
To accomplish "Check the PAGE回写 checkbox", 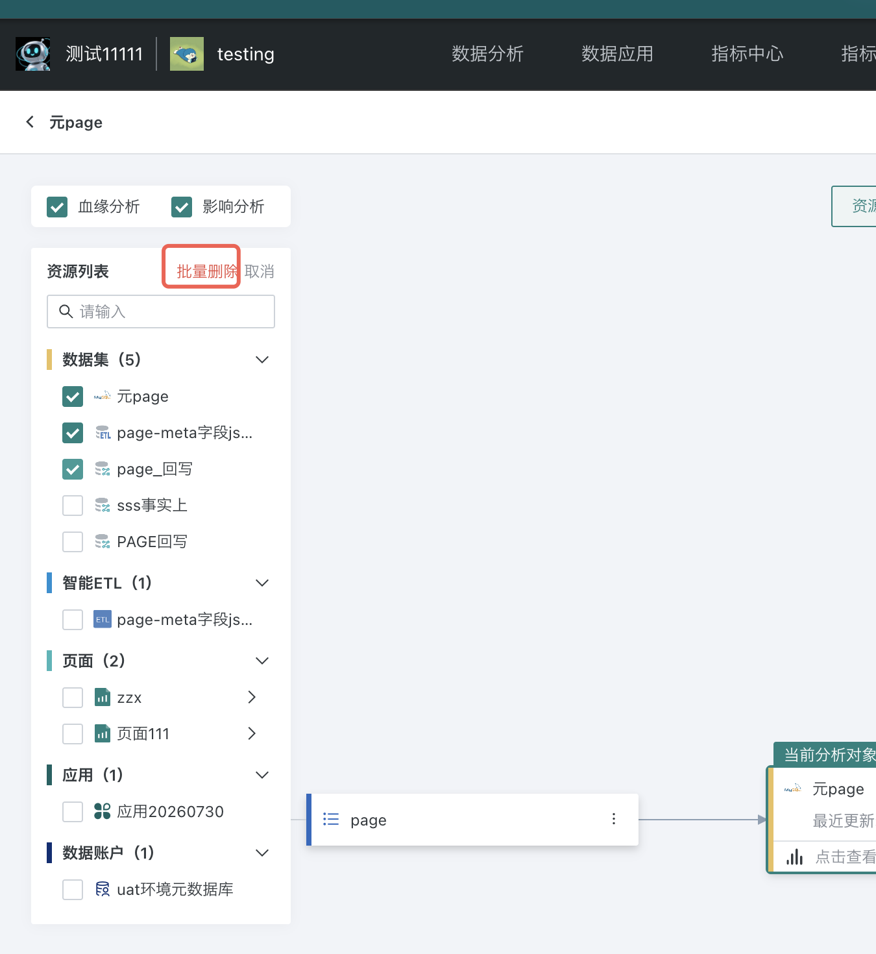I will coord(73,542).
